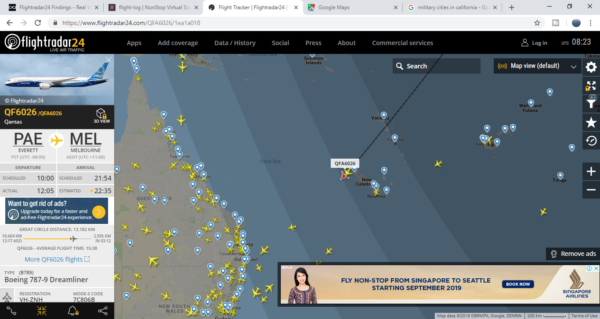Click the Flightradar24 logo

pyautogui.click(x=45, y=43)
